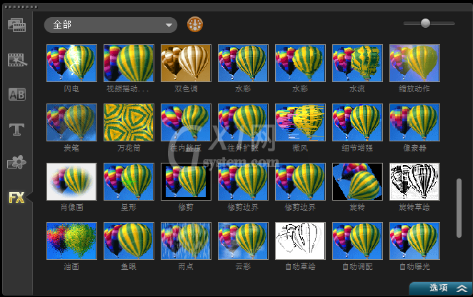
Task: Switch to the Transition (AB) library
Action: coord(17,95)
